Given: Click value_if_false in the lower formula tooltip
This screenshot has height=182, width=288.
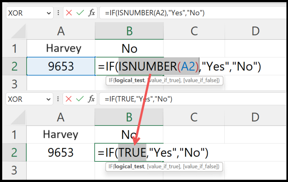Looking at the screenshot, I should (202, 166).
